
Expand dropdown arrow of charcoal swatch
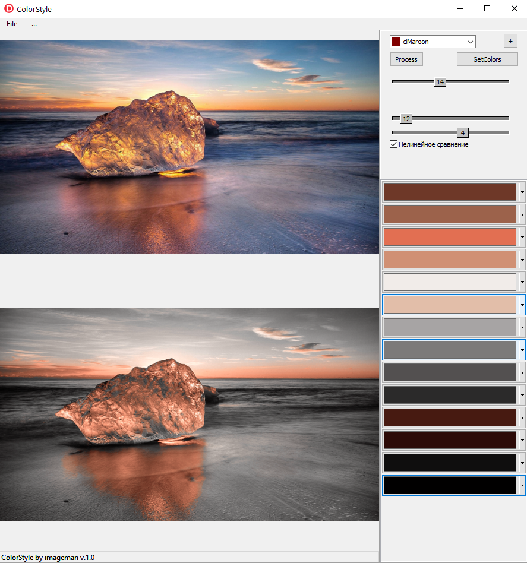coord(522,395)
